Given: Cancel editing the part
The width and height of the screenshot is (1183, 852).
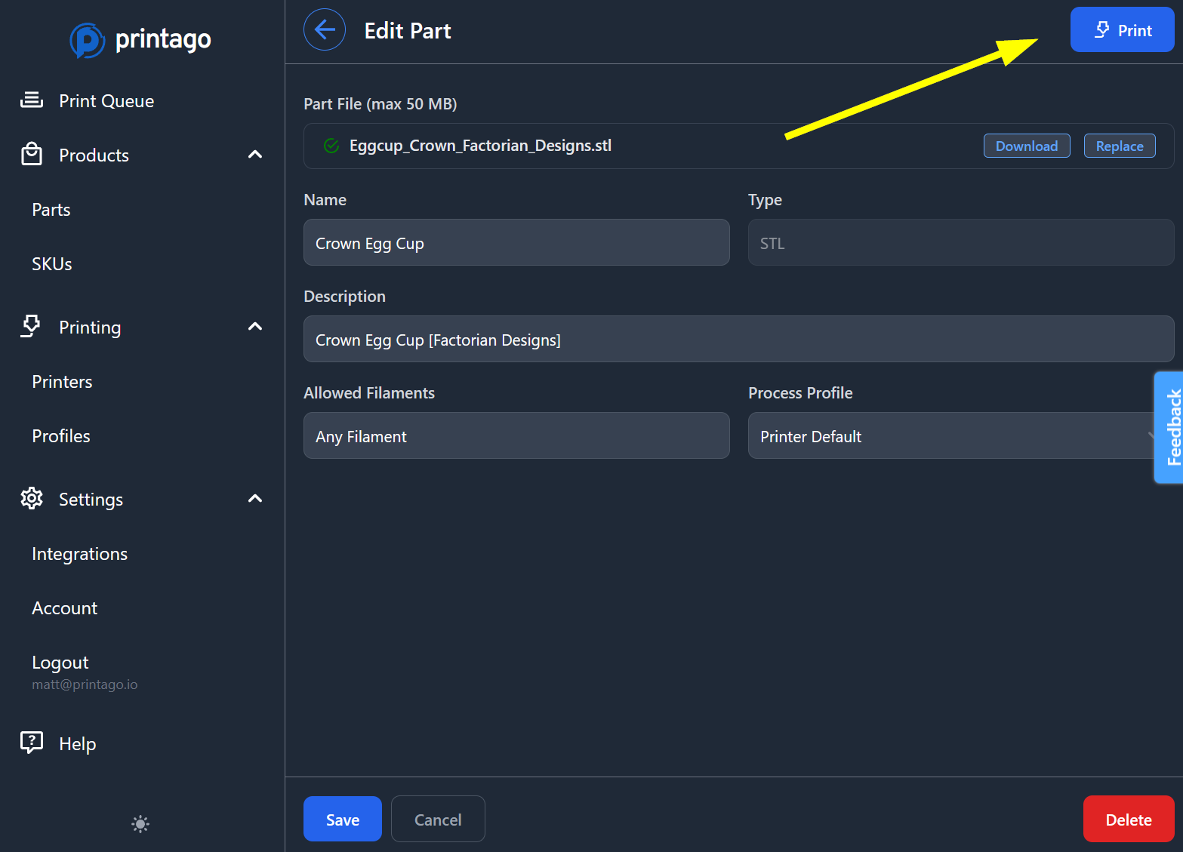Looking at the screenshot, I should tap(438, 819).
